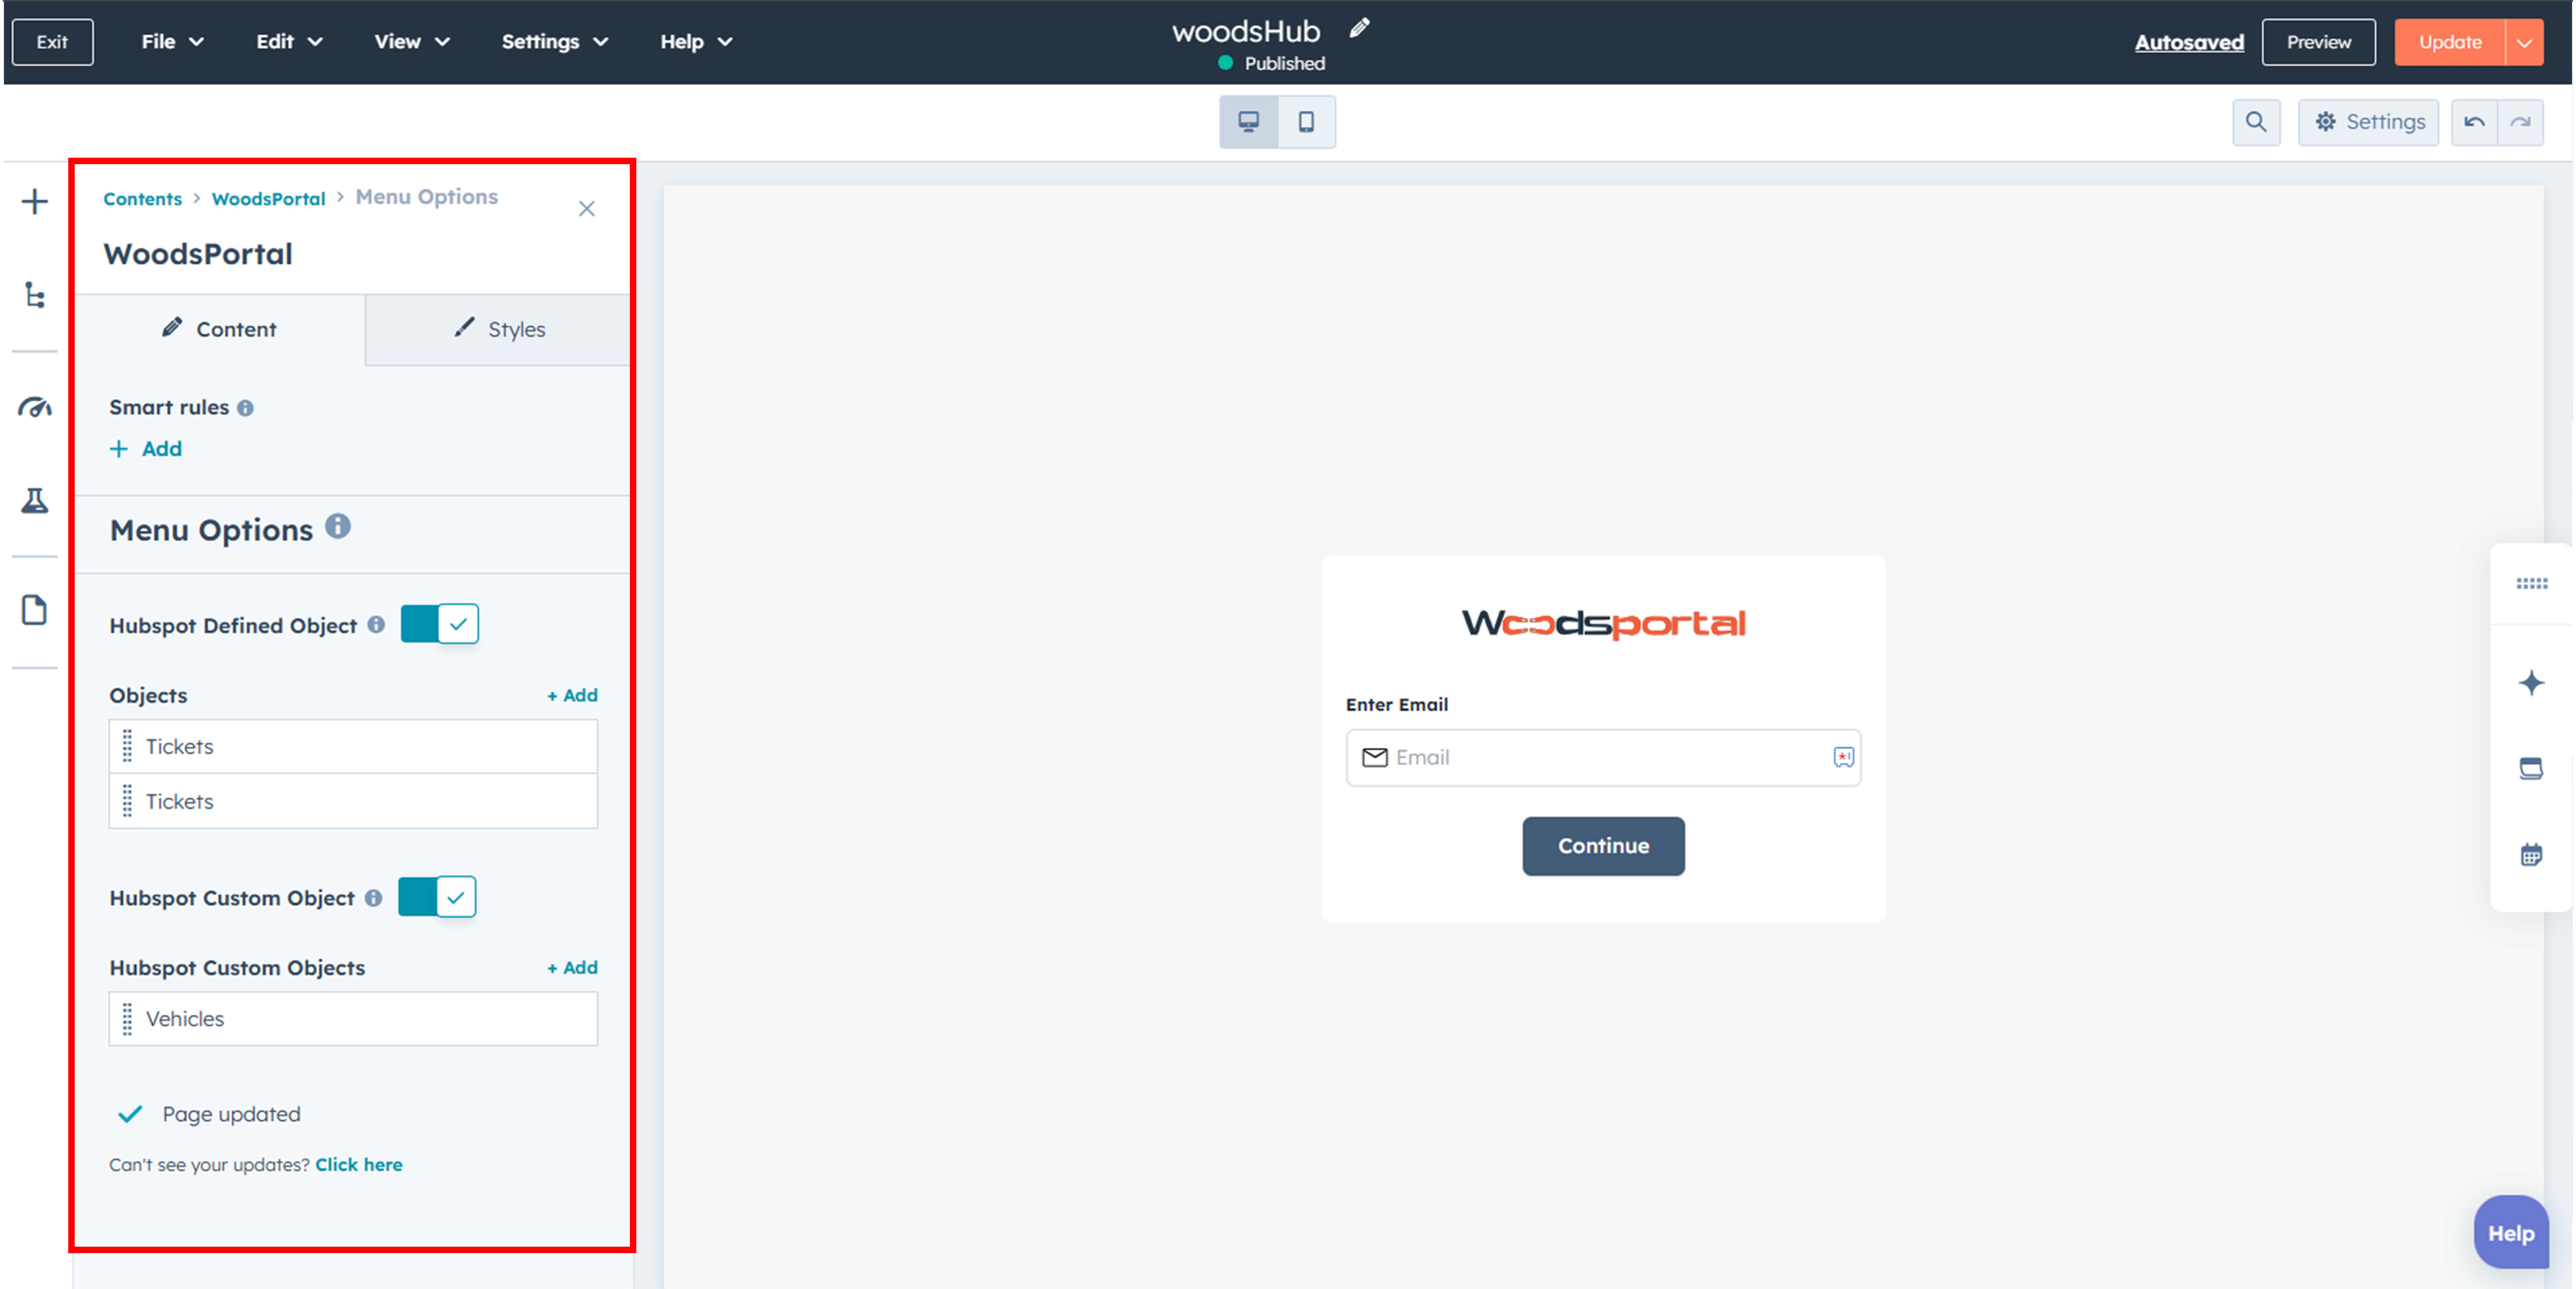Click the Exit button

tap(53, 42)
